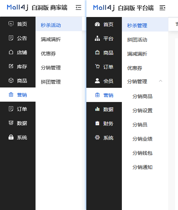Click the 系统 lock icon in the merchant sidebar
178x210 pixels.
11,137
